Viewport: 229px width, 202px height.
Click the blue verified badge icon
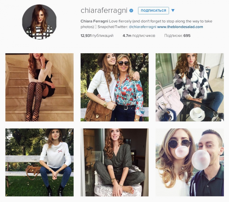point(131,10)
